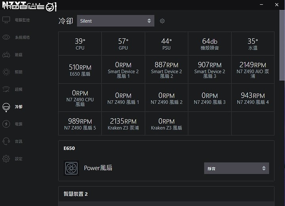Open the Silent cooling profile dropdown
Screen dimensions: 285x206
coord(116,21)
